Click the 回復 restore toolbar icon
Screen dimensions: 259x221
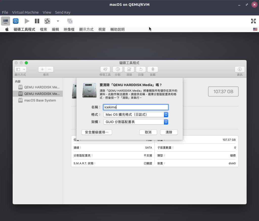(x=141, y=69)
